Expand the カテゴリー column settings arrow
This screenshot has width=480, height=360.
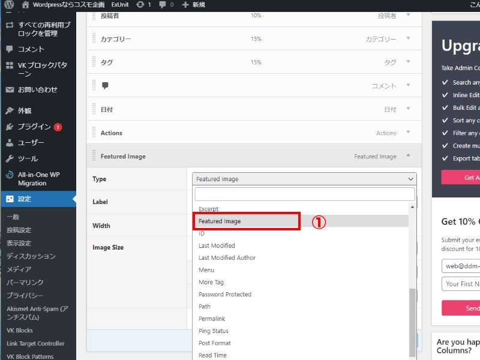point(408,38)
